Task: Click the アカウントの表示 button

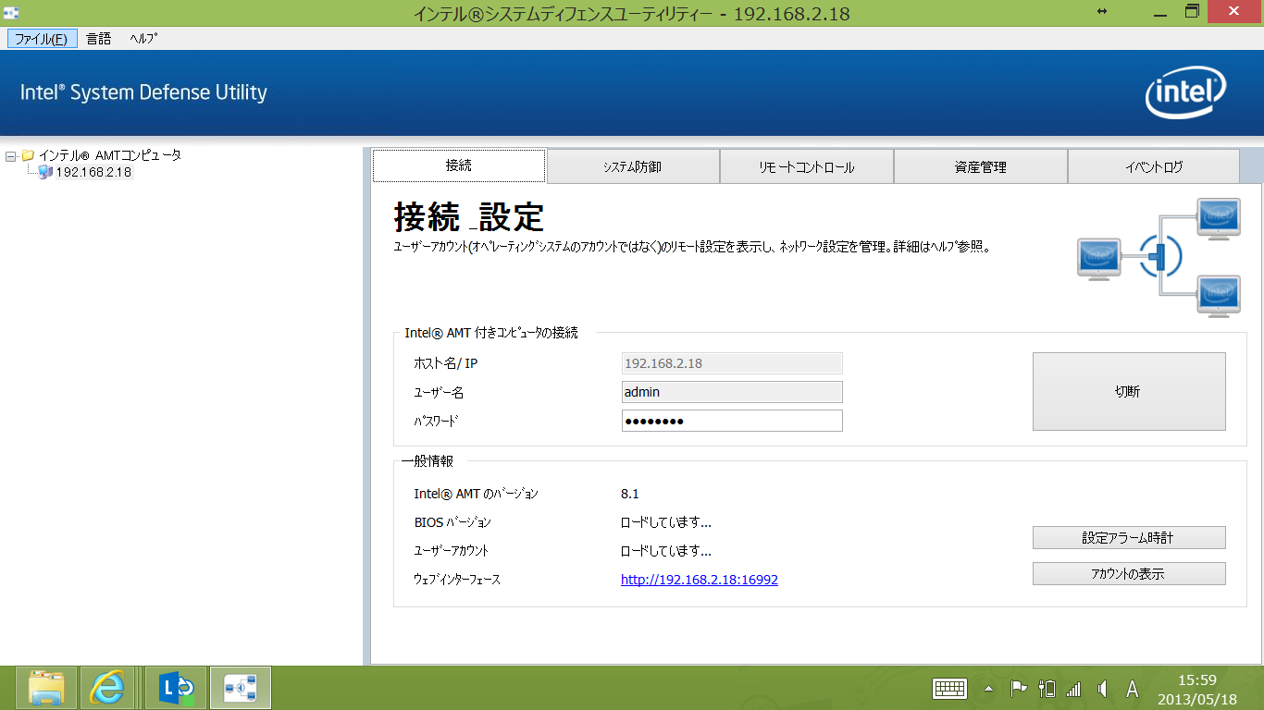Action: [x=1129, y=574]
